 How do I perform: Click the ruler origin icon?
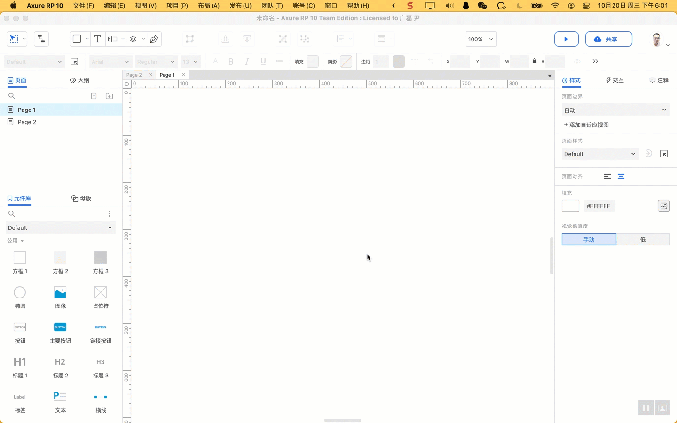click(x=126, y=84)
